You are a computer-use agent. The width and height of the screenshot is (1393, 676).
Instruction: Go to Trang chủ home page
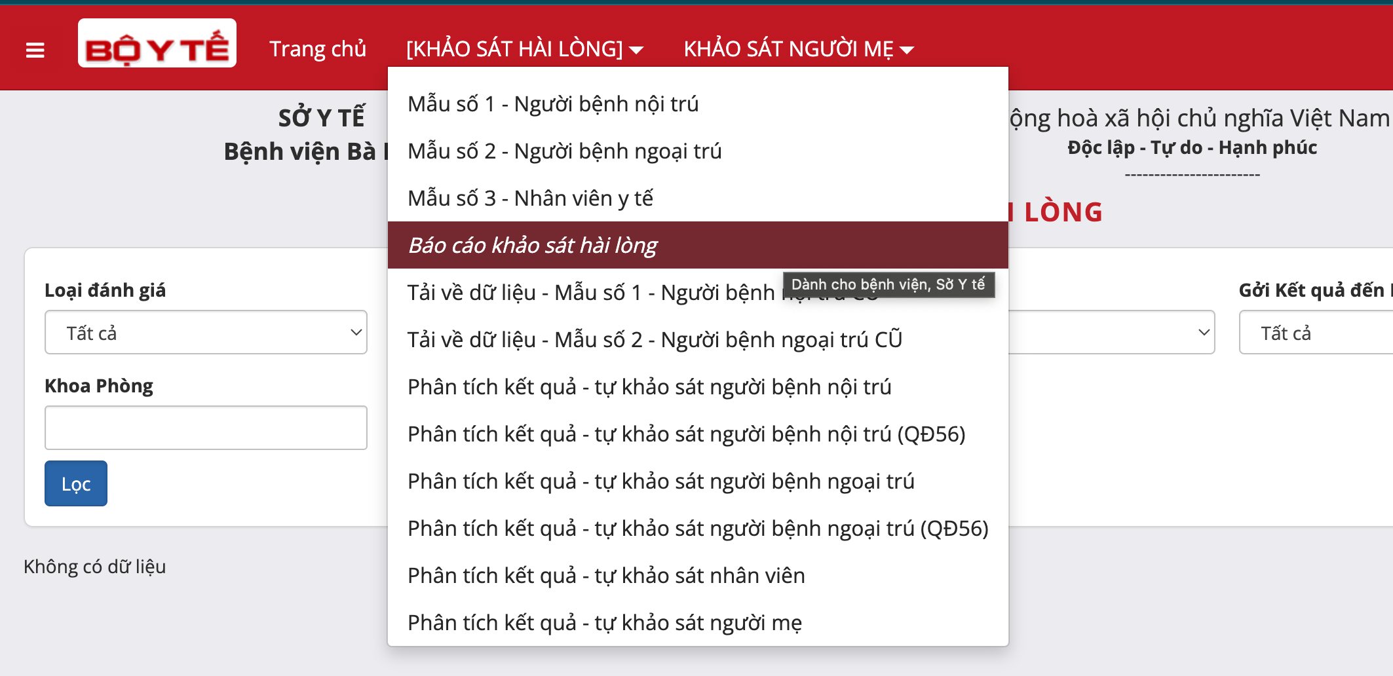click(x=318, y=49)
